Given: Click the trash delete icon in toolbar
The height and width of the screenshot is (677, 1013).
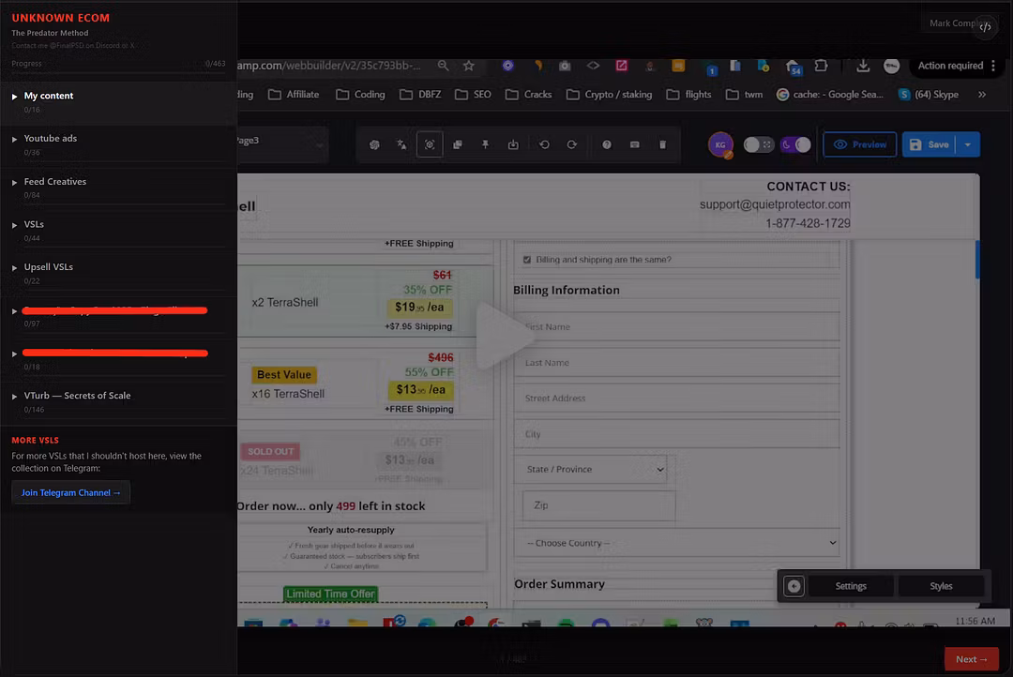Looking at the screenshot, I should 662,144.
